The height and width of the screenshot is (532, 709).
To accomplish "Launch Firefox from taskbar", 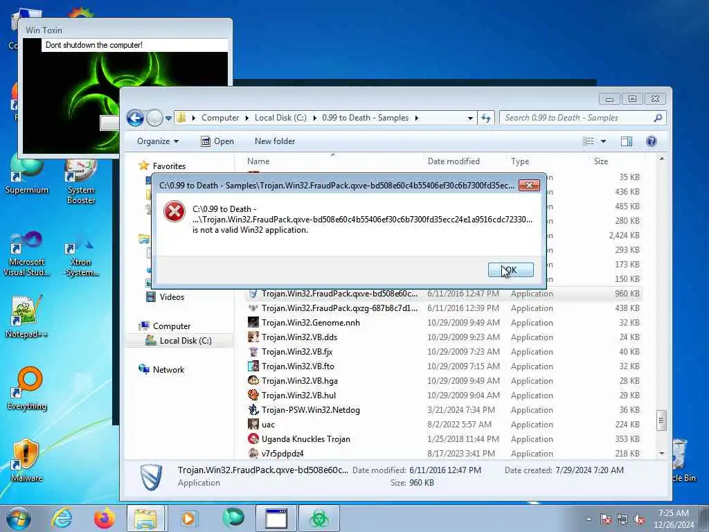I will tap(105, 518).
